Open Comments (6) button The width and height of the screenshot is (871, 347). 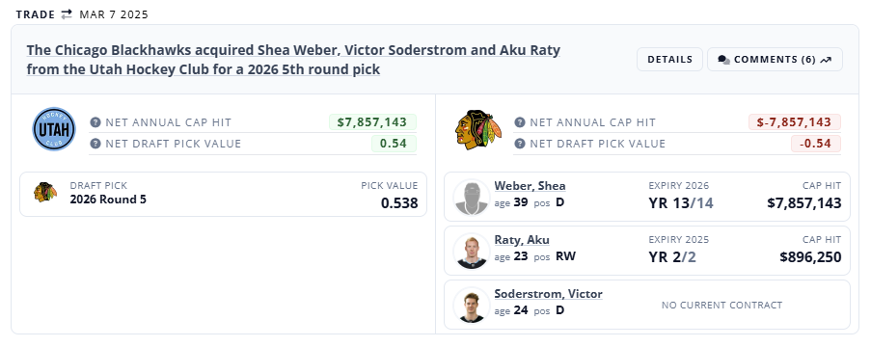tap(775, 60)
